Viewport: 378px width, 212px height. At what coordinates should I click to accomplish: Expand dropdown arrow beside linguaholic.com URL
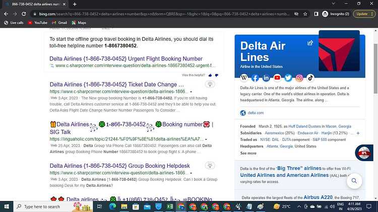click(x=206, y=139)
